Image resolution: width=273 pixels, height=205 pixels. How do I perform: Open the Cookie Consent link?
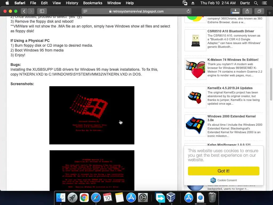224,180
